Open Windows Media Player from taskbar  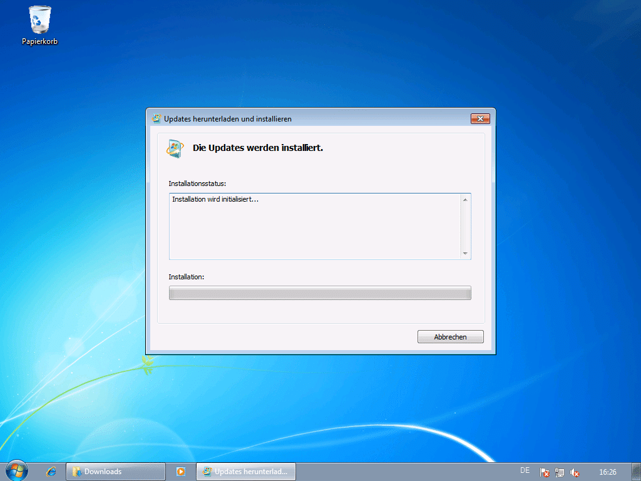coord(181,472)
